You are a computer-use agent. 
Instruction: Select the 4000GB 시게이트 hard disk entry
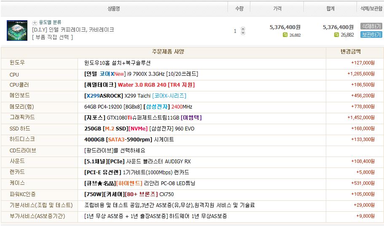point(129,139)
